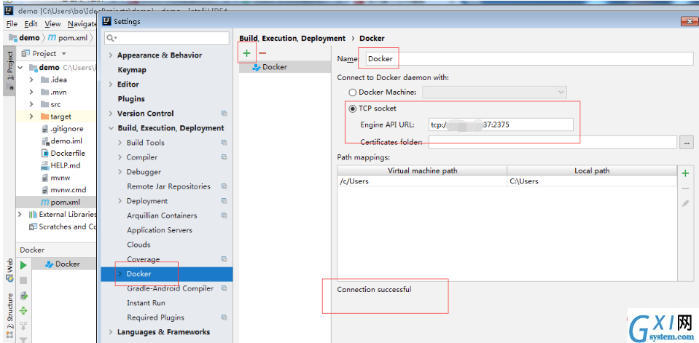Image resolution: width=699 pixels, height=343 pixels.
Task: Click the IntelliJ IDEA window icon
Action: 9,10
